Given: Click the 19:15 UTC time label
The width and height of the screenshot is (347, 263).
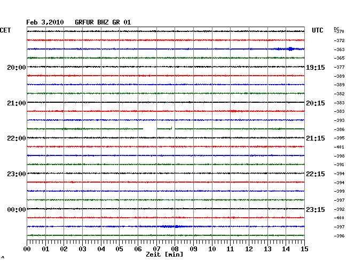Looking at the screenshot, I should tap(316, 68).
